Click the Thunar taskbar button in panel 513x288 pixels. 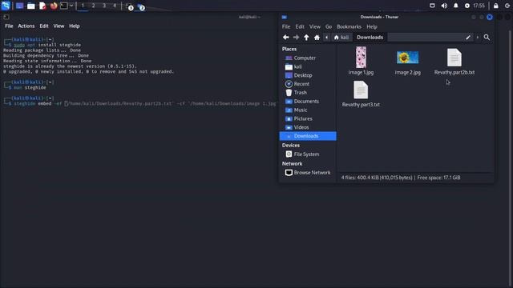point(141,6)
